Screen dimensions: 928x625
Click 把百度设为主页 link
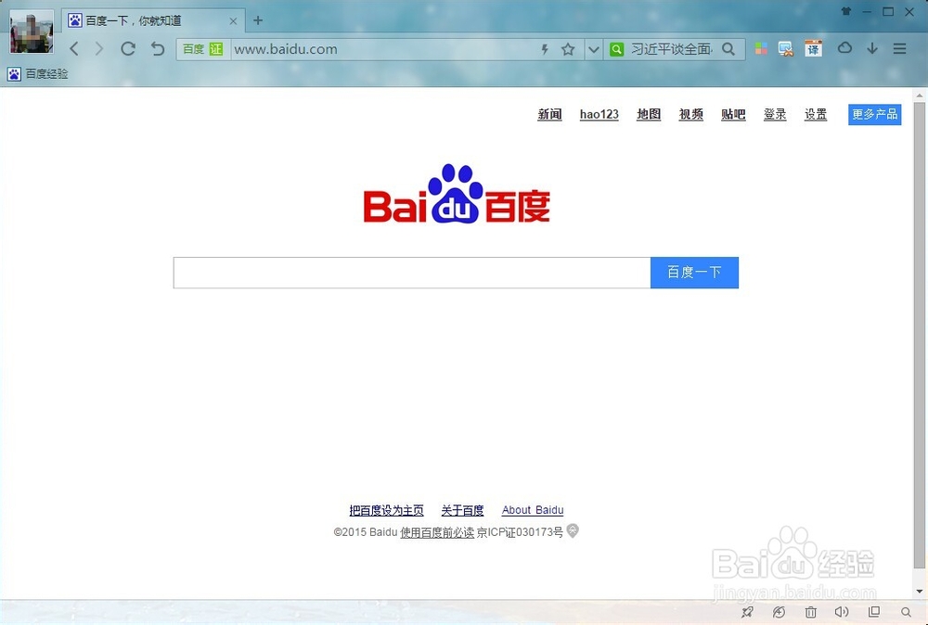click(386, 510)
